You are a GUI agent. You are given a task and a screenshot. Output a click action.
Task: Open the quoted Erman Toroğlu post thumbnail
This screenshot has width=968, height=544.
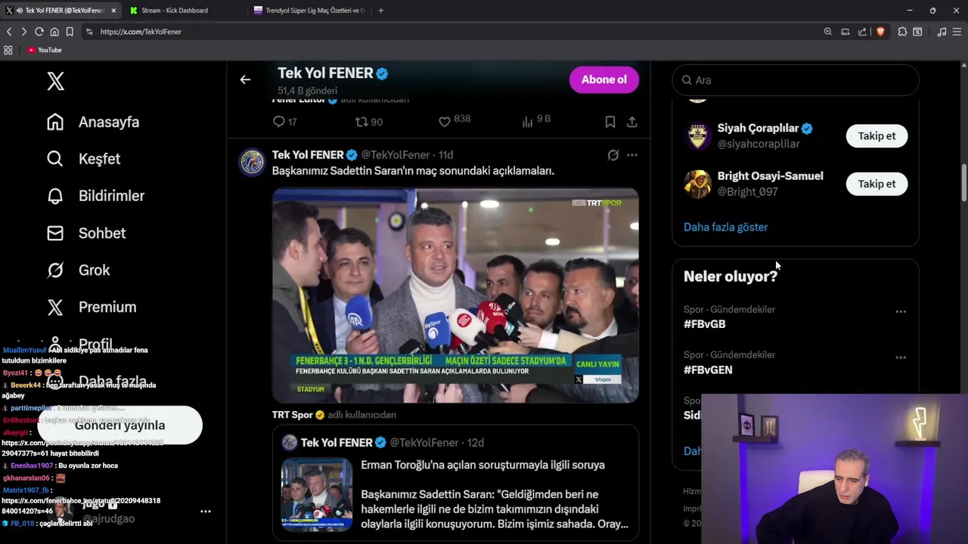(x=316, y=495)
